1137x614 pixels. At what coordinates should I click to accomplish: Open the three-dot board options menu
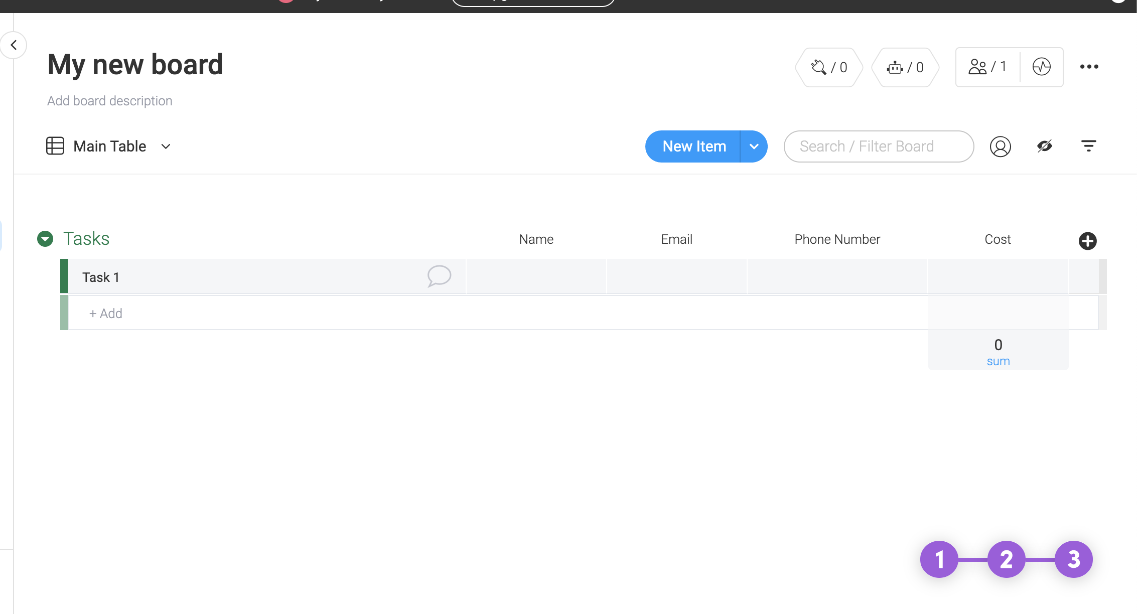coord(1089,67)
